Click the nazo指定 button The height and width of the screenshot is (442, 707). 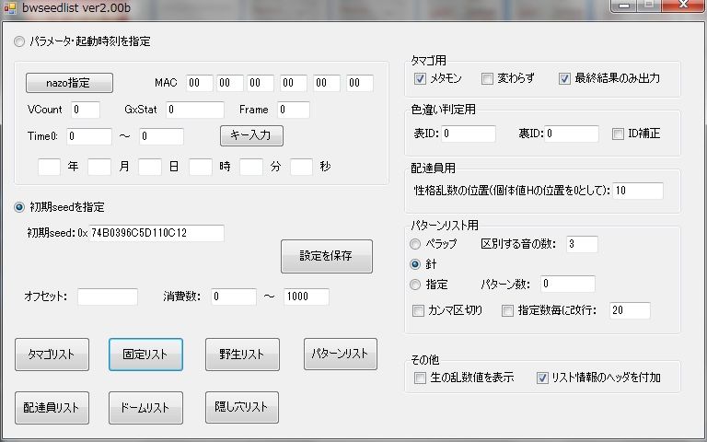[x=69, y=83]
